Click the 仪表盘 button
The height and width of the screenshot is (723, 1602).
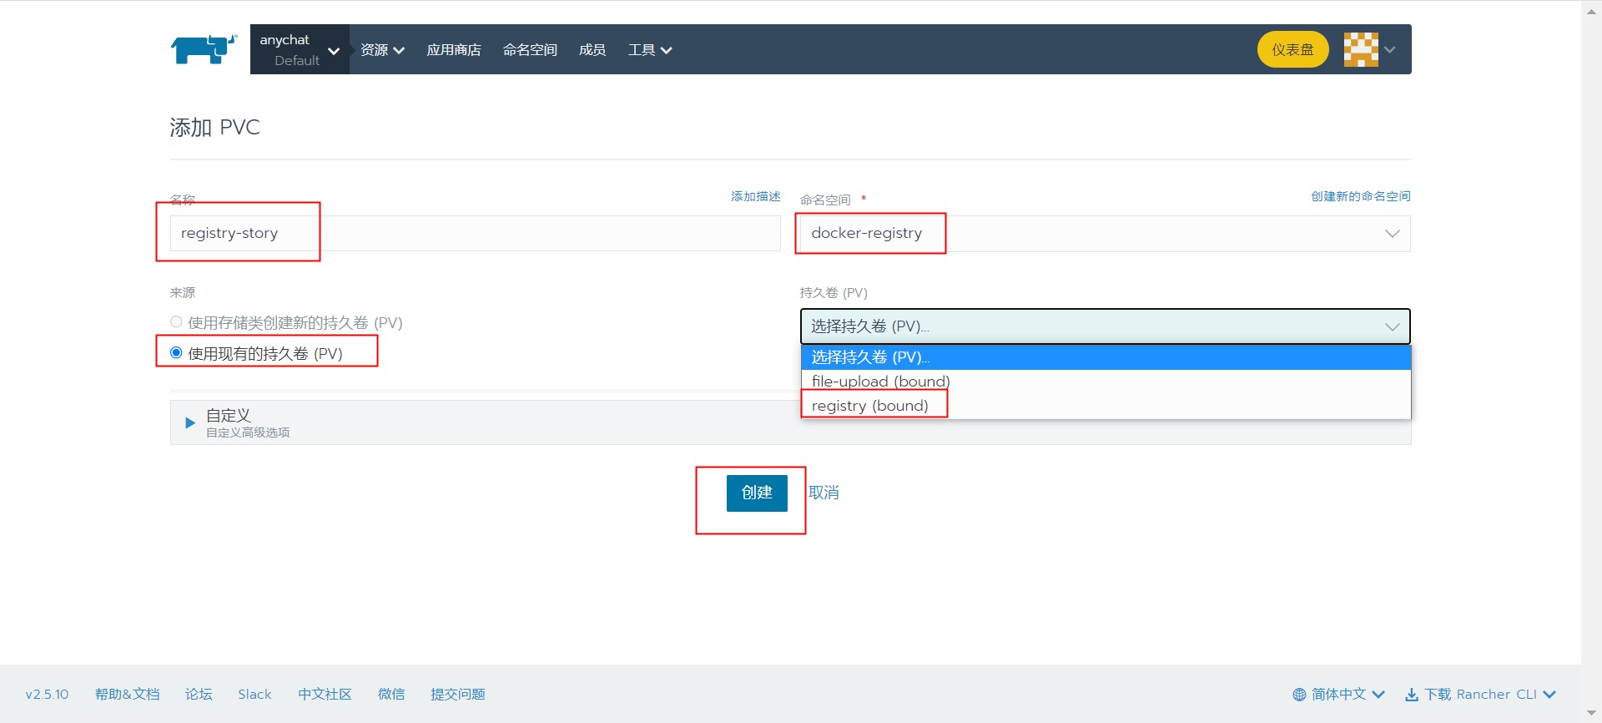point(1292,50)
